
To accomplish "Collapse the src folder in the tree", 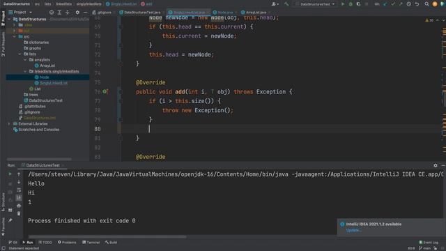I will pyautogui.click(x=15, y=36).
